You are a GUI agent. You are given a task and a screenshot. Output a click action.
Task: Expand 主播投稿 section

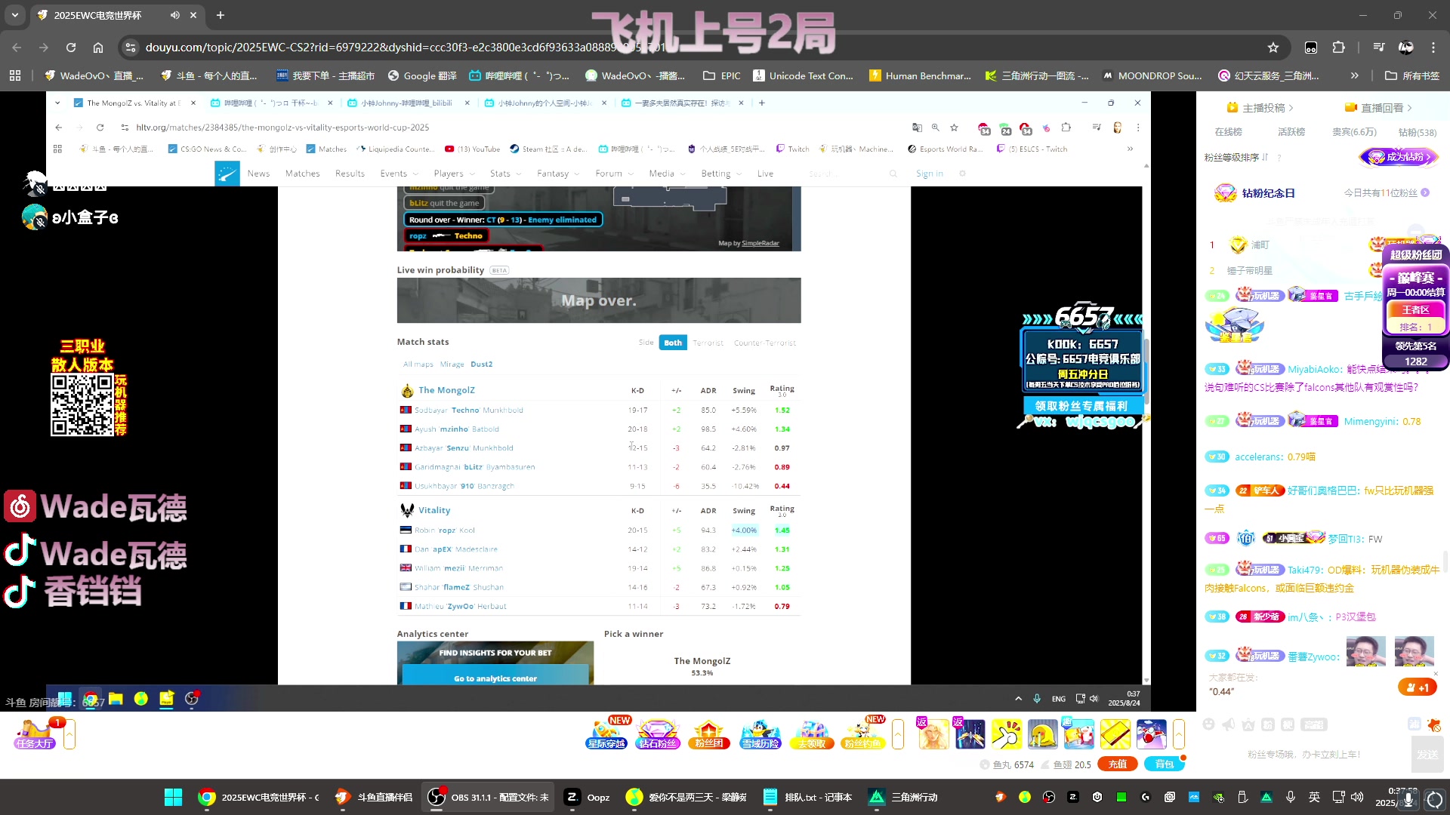click(x=1260, y=108)
